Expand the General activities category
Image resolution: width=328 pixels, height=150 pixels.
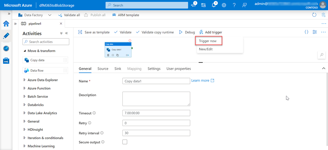tap(25, 121)
